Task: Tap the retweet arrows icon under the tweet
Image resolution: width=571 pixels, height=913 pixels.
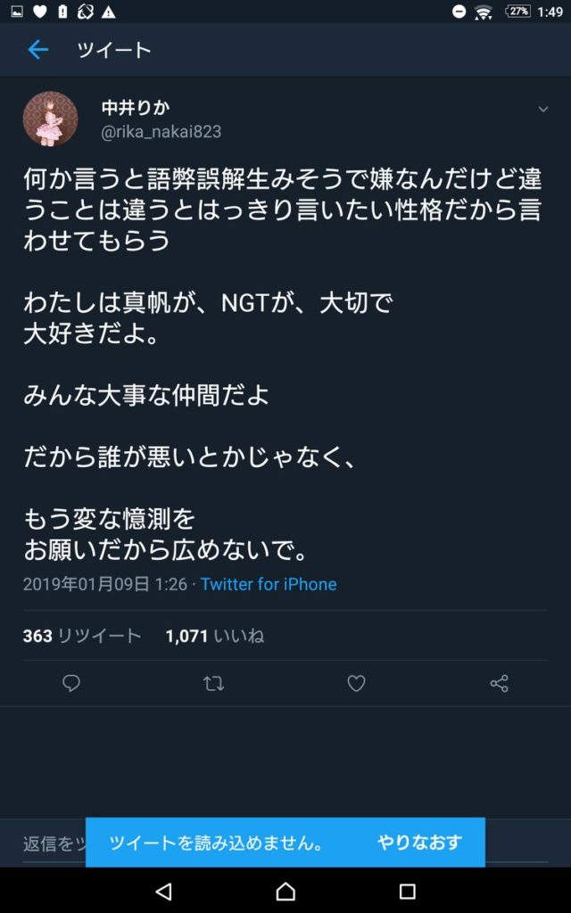Action: [213, 683]
